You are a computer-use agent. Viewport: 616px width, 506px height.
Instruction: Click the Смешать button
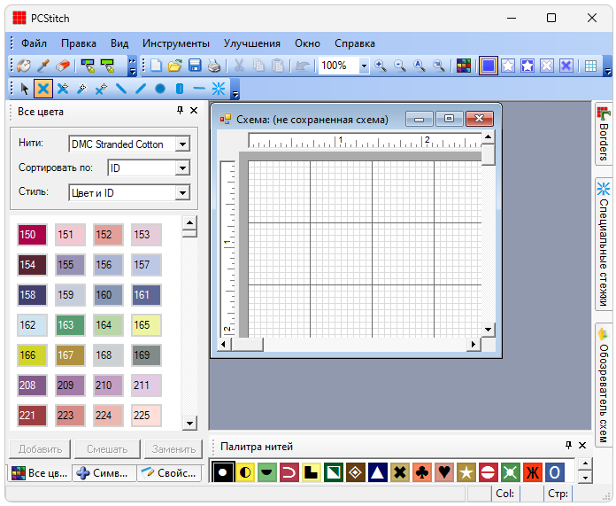tap(107, 449)
